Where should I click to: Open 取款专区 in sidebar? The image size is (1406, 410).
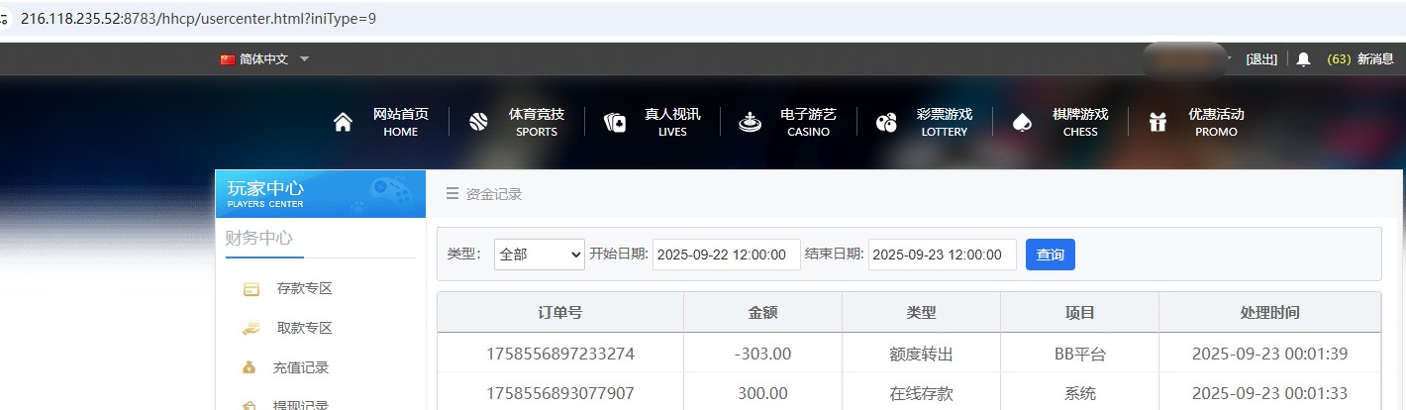tap(304, 329)
